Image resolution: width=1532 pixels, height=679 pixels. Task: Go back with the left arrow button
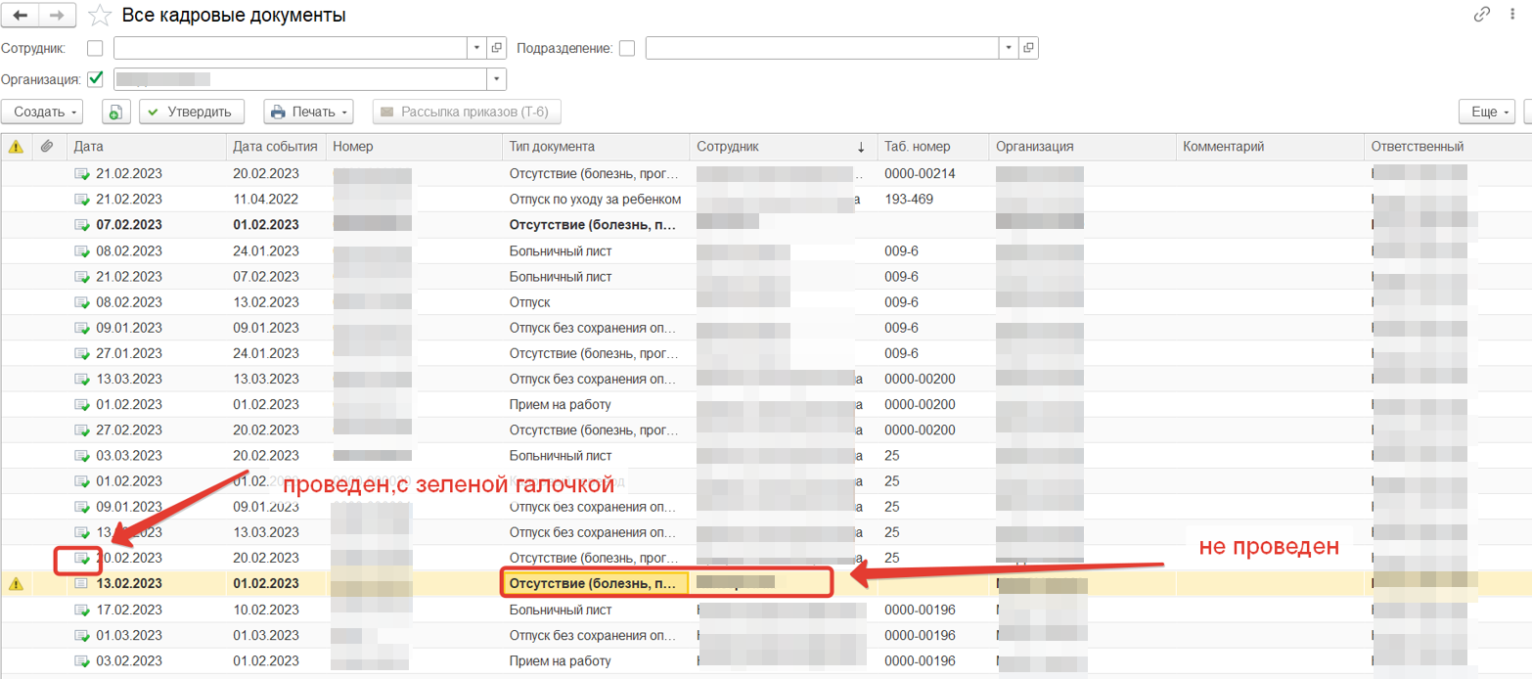point(21,16)
